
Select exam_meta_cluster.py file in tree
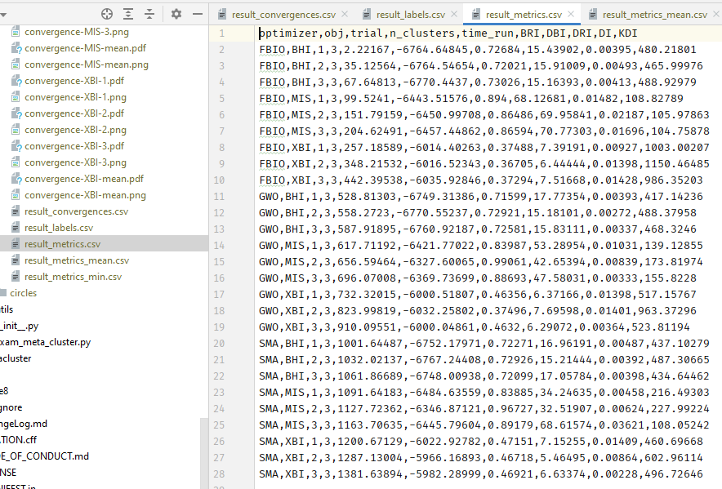[45, 342]
